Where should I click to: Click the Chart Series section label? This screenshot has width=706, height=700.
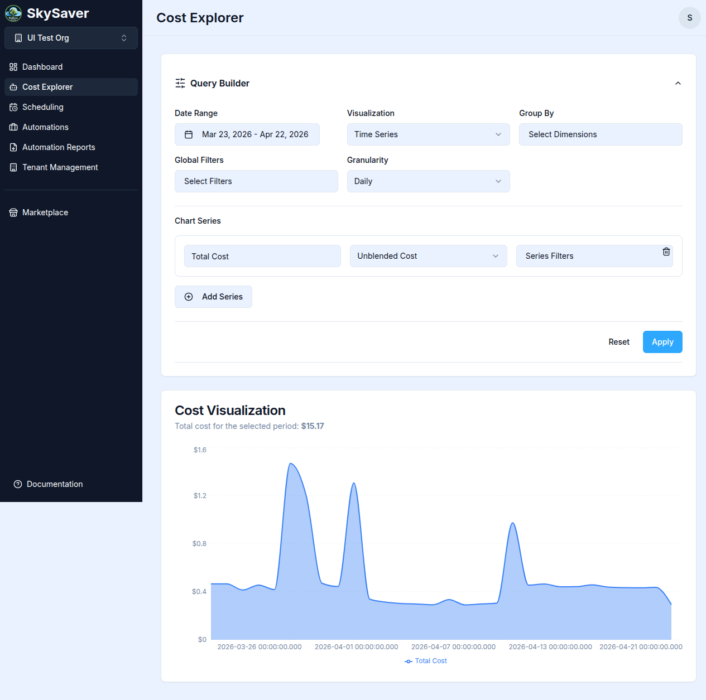[198, 221]
